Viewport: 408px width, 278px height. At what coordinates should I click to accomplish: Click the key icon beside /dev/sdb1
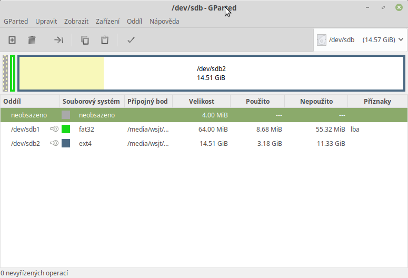(54, 129)
